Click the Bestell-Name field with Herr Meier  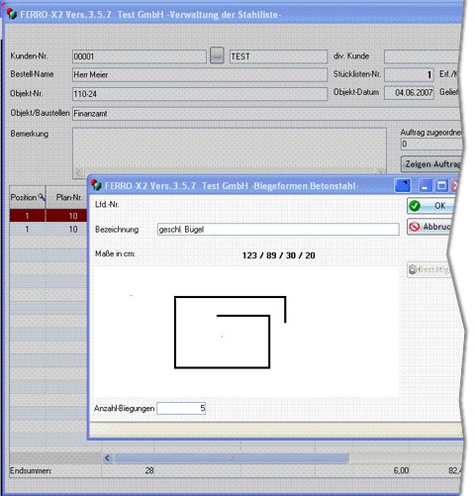pos(200,75)
